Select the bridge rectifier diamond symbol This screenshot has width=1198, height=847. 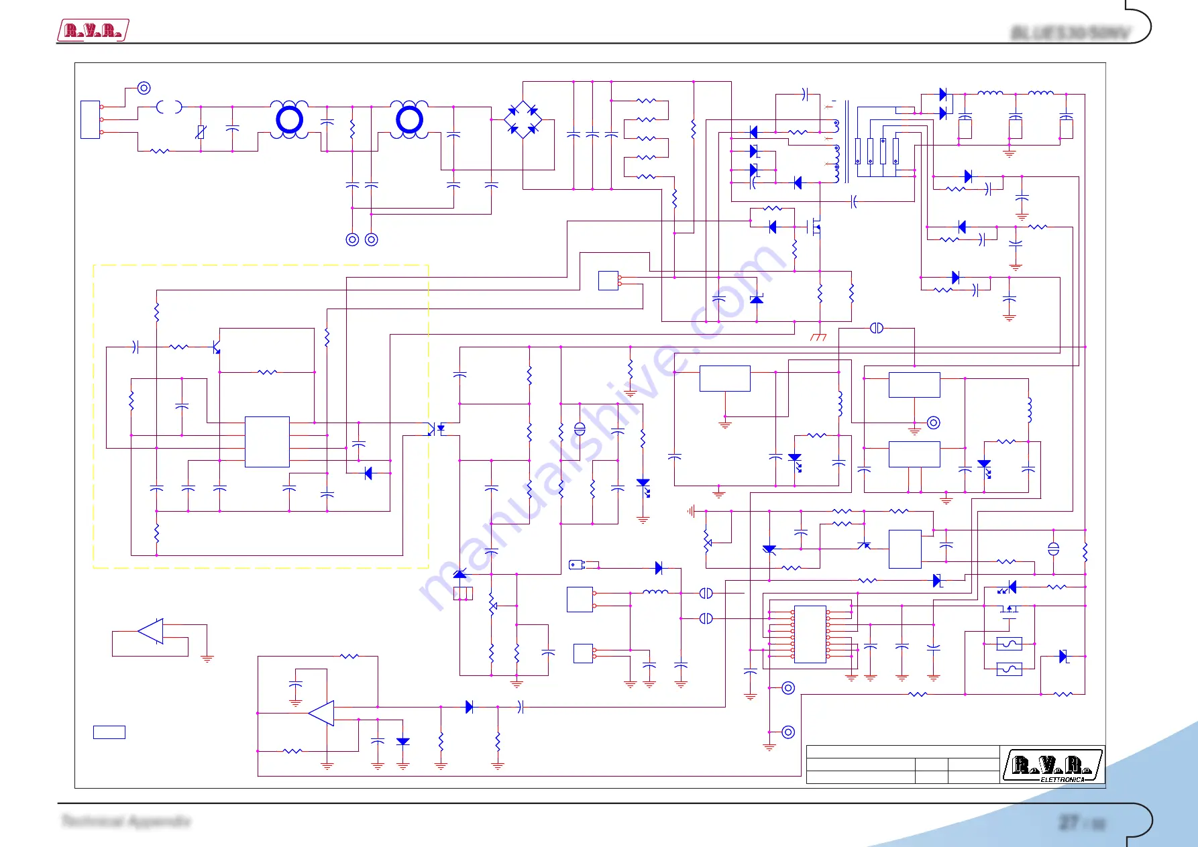523,120
